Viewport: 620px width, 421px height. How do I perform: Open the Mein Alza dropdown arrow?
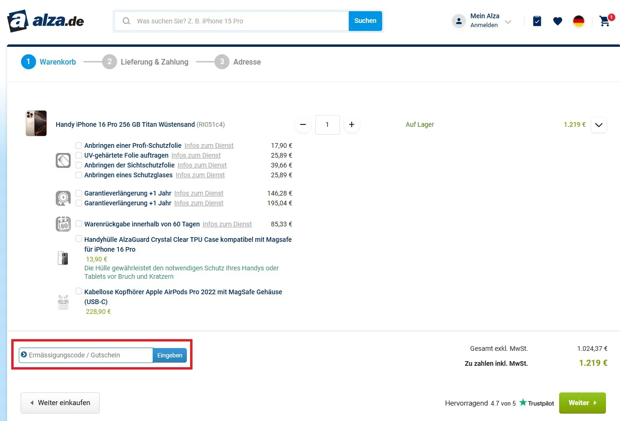pyautogui.click(x=508, y=22)
